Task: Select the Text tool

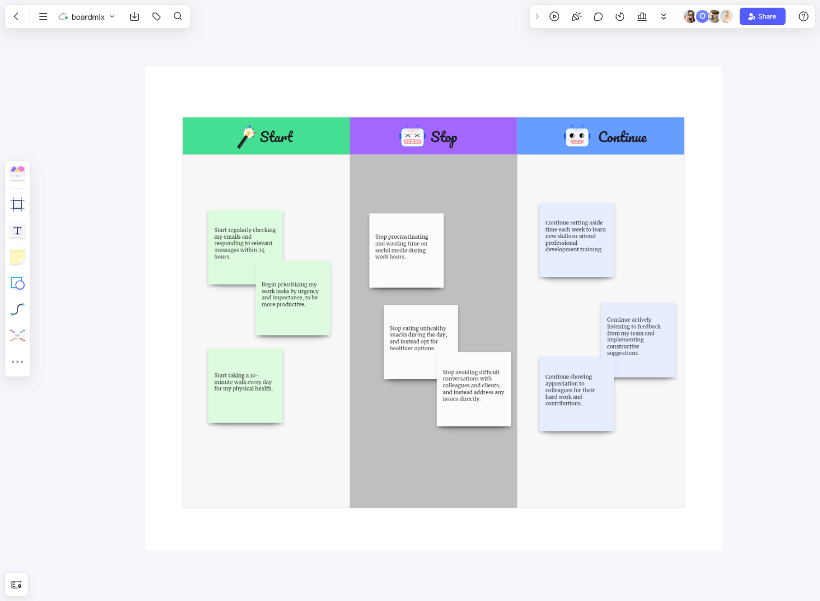Action: tap(17, 231)
